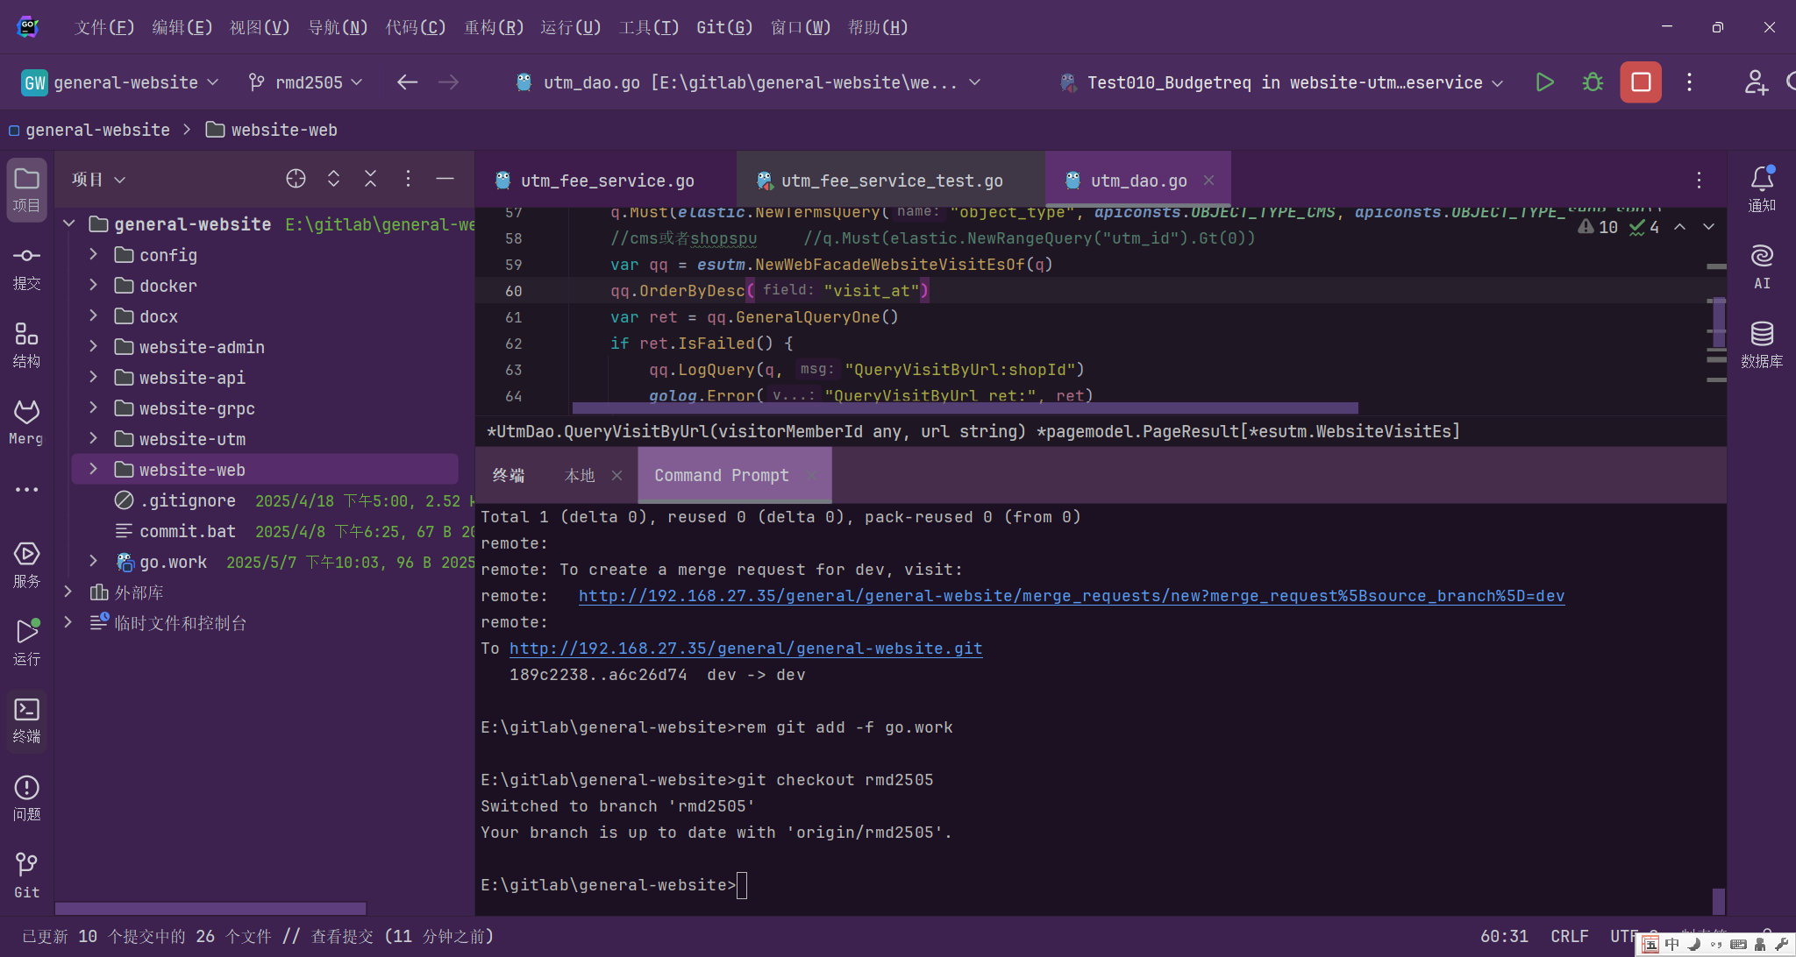
Task: Open the Structure tool window
Action: tap(26, 344)
